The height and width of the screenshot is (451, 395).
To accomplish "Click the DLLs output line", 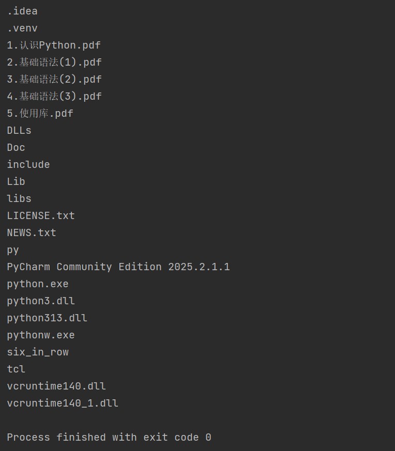I will point(19,131).
